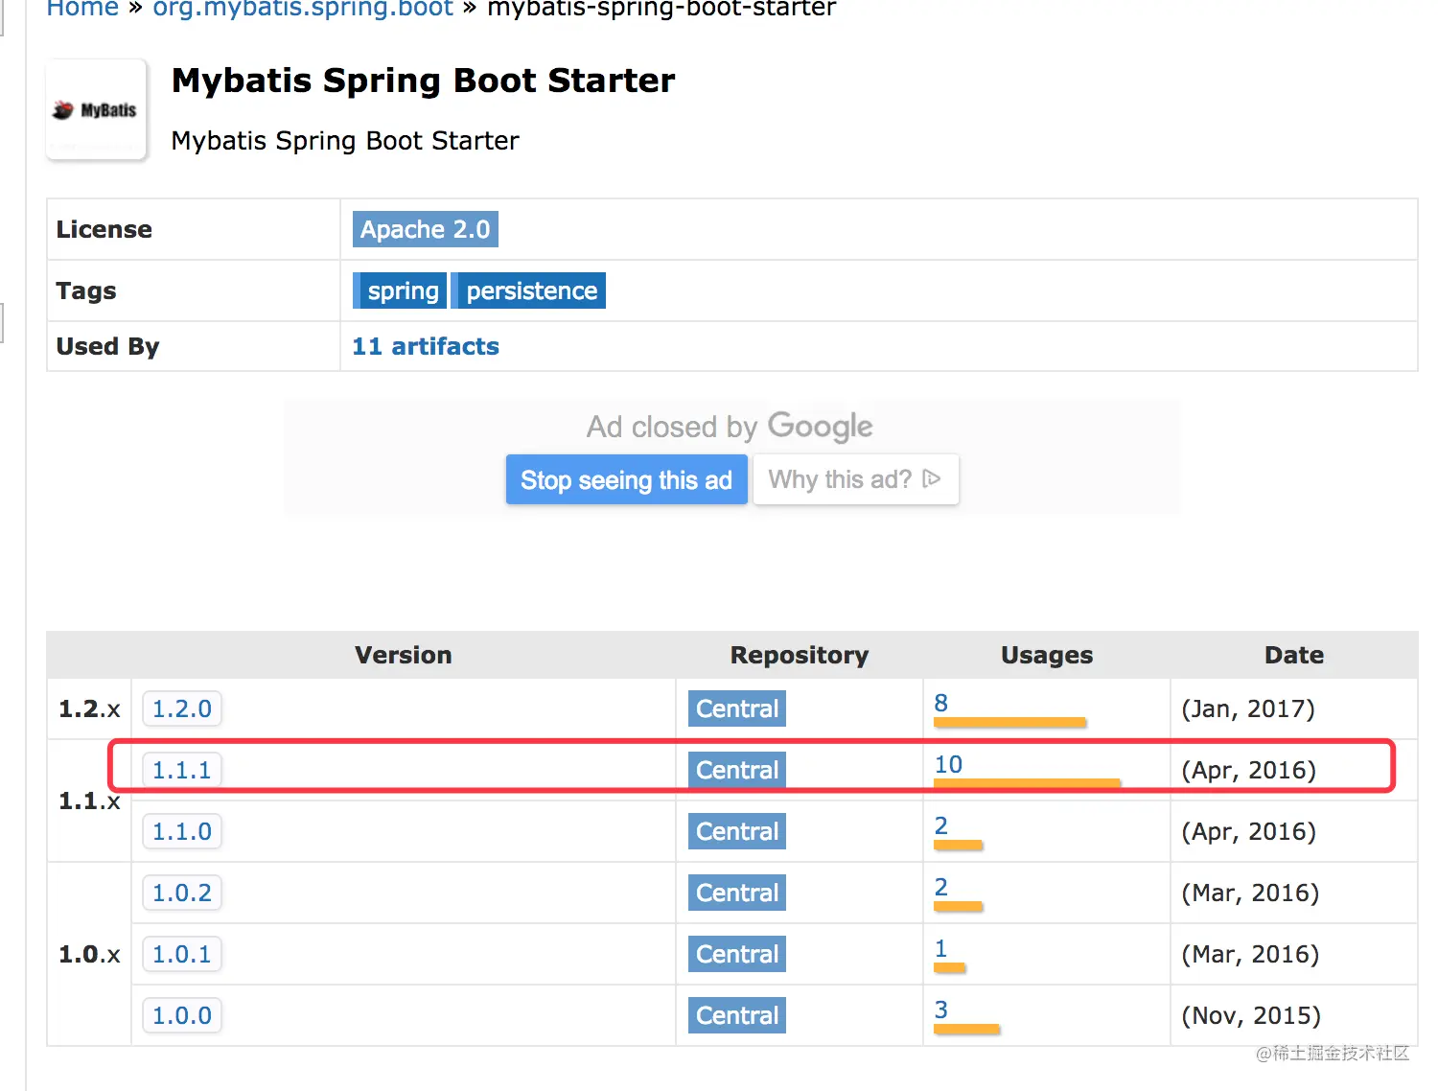This screenshot has width=1438, height=1091.
Task: Click Stop seeing this ad button
Action: coord(626,479)
